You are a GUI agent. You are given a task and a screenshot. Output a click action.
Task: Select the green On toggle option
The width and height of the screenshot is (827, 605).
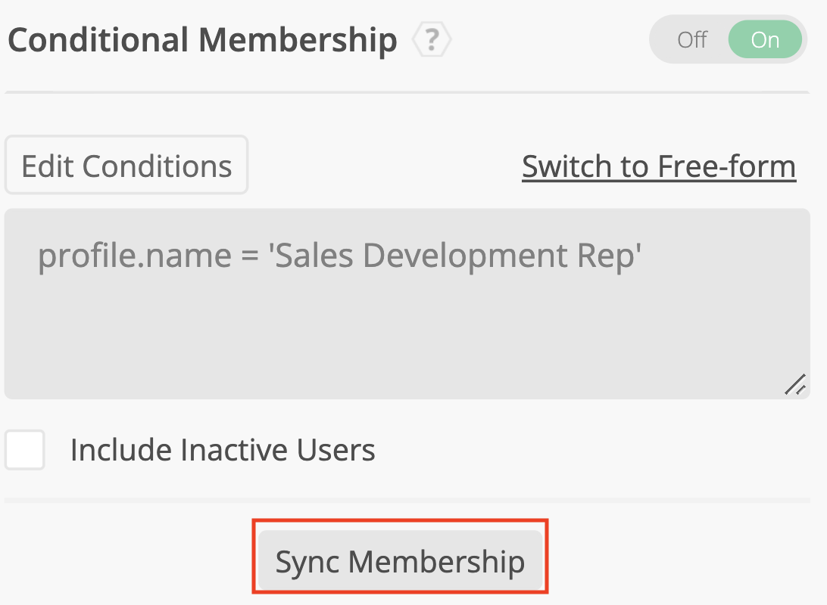765,40
